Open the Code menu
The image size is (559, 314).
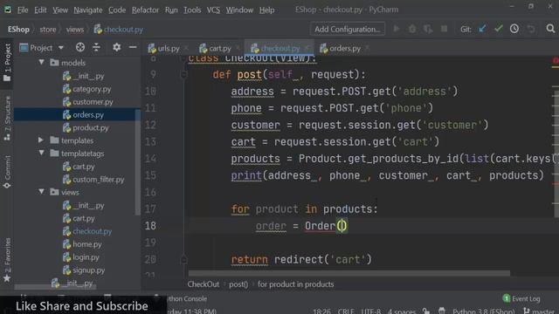(117, 10)
